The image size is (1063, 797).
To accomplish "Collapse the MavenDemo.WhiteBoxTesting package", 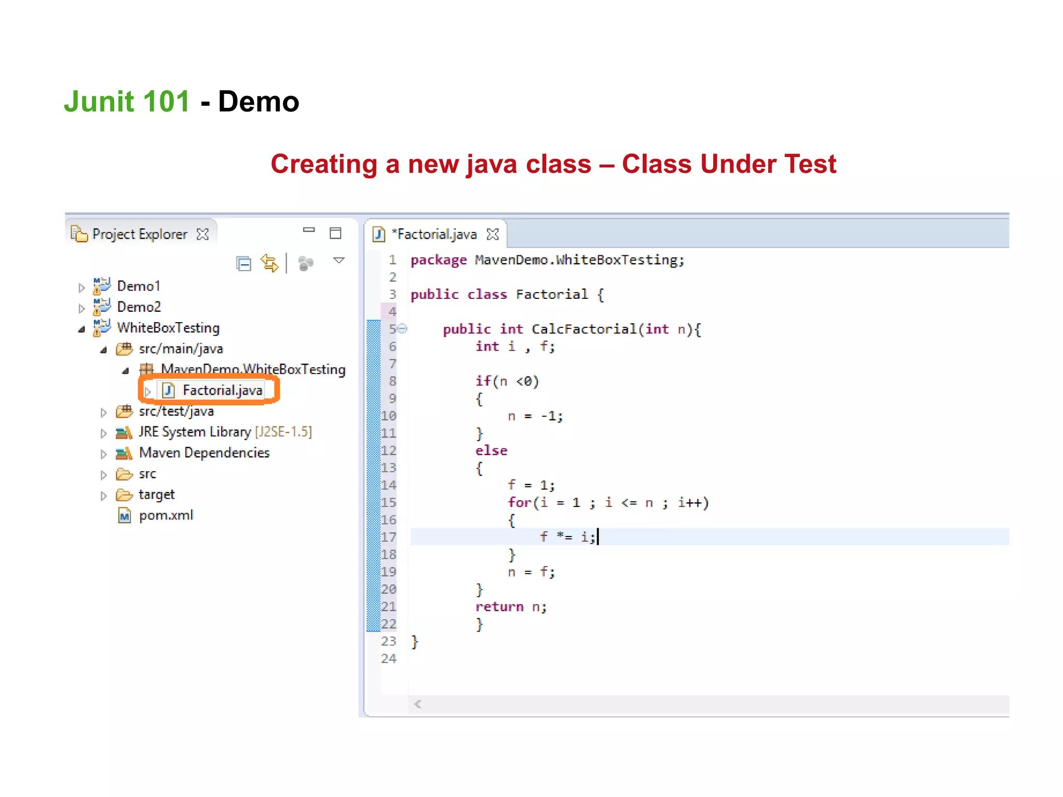I will 125,370.
